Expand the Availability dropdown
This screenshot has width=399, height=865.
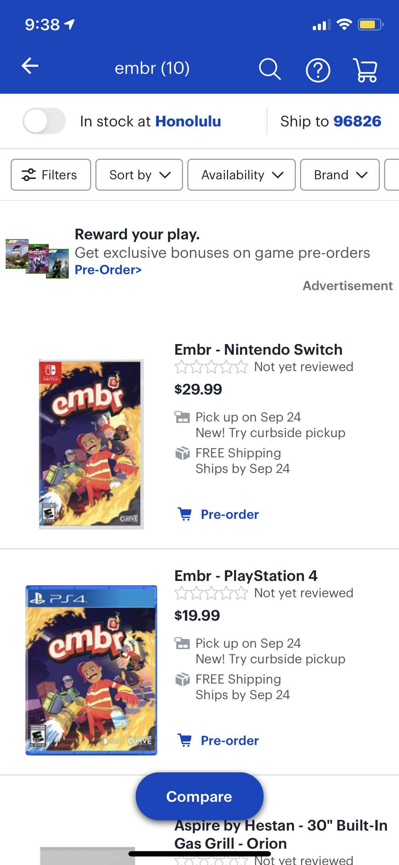pyautogui.click(x=241, y=175)
